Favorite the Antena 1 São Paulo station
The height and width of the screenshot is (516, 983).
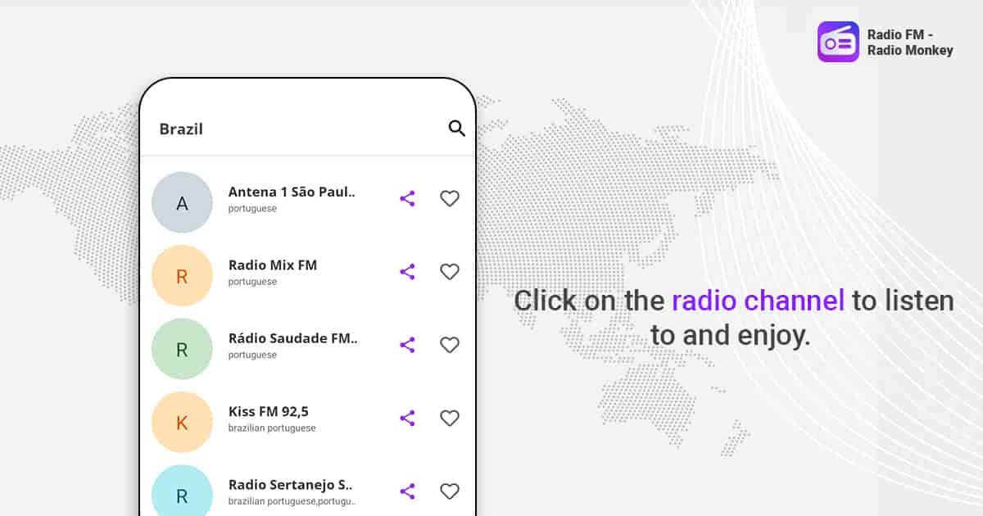450,198
